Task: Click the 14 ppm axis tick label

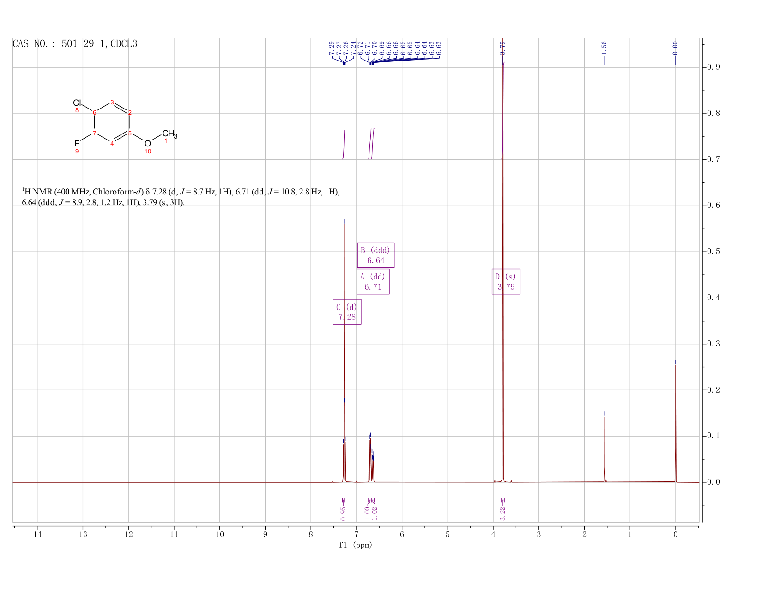Action: click(x=37, y=534)
